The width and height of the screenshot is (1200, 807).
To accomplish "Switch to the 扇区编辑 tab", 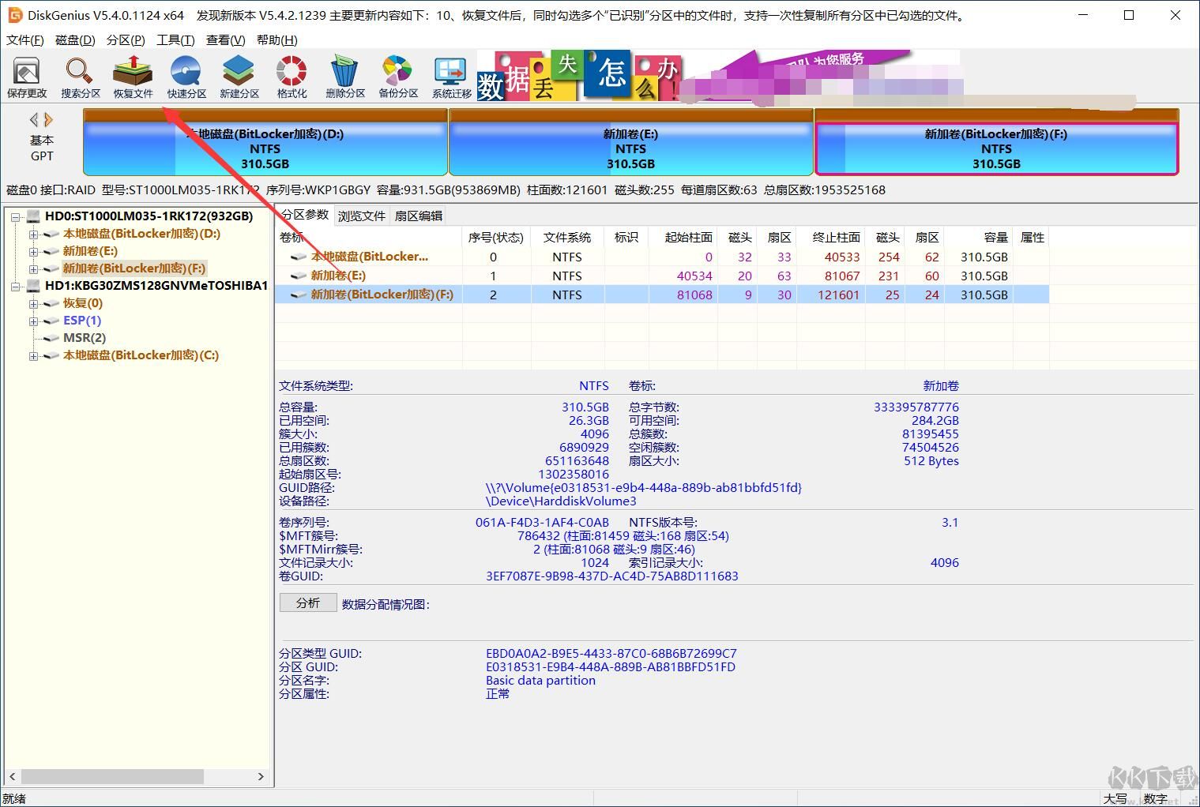I will point(417,215).
